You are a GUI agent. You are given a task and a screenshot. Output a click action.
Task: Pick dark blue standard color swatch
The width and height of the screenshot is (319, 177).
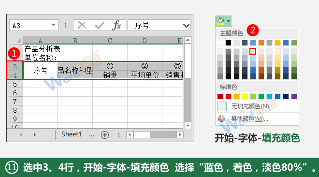(x=286, y=96)
